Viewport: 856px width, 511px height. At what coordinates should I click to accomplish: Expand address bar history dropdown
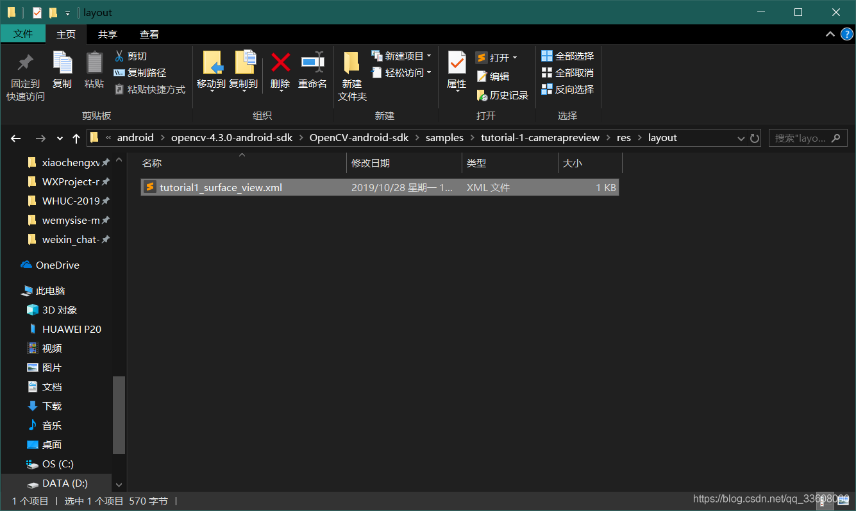pyautogui.click(x=741, y=138)
